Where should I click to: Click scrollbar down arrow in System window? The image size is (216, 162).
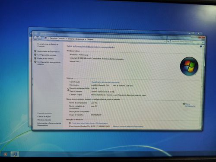coord(200,128)
